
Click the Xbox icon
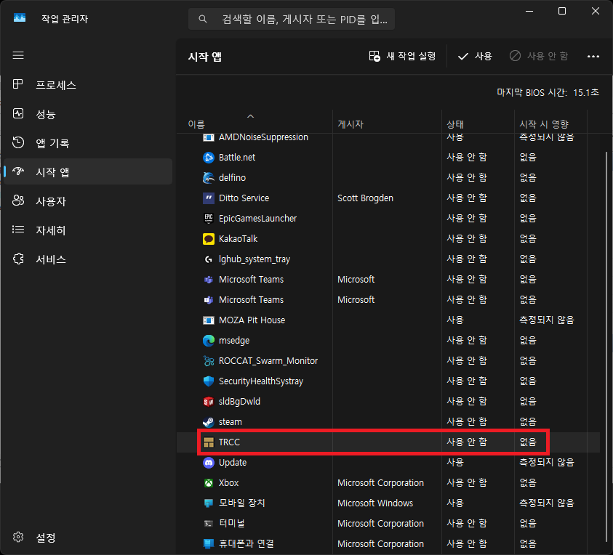(209, 483)
